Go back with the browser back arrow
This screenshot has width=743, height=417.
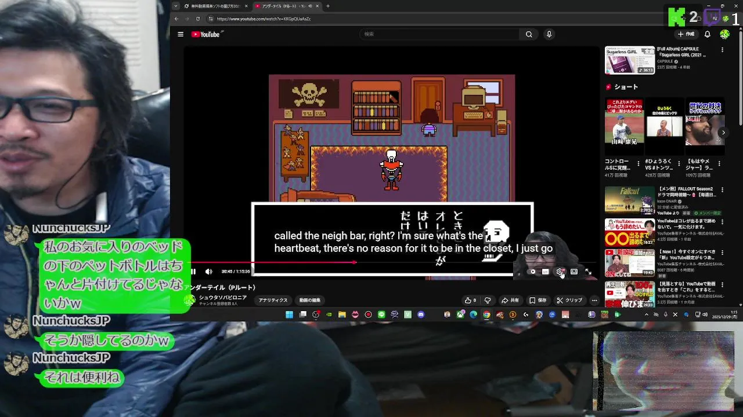click(x=176, y=19)
